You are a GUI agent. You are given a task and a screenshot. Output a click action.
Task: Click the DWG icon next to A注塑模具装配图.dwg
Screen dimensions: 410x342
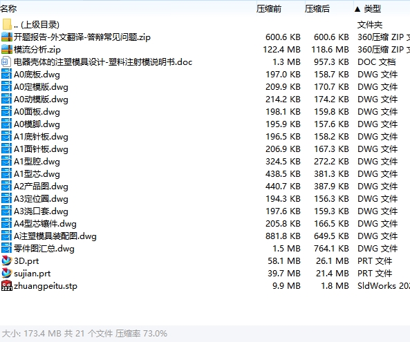[x=6, y=236]
